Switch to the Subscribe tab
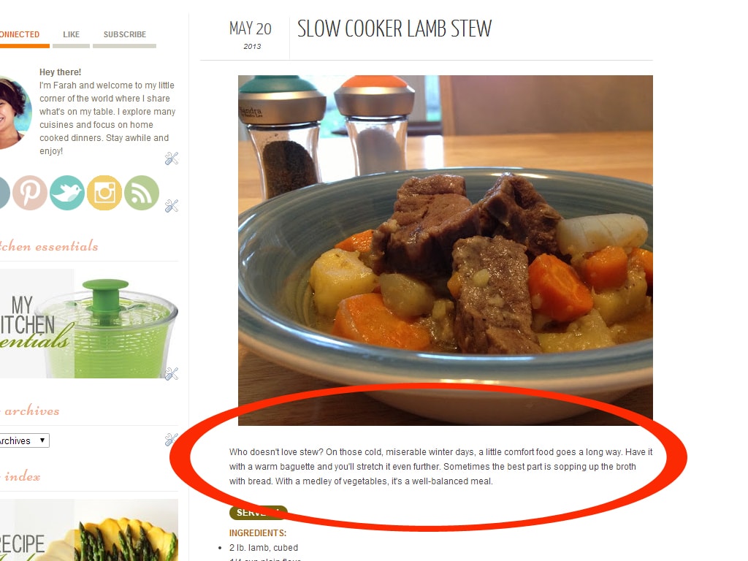Image resolution: width=748 pixels, height=561 pixels. tap(124, 35)
